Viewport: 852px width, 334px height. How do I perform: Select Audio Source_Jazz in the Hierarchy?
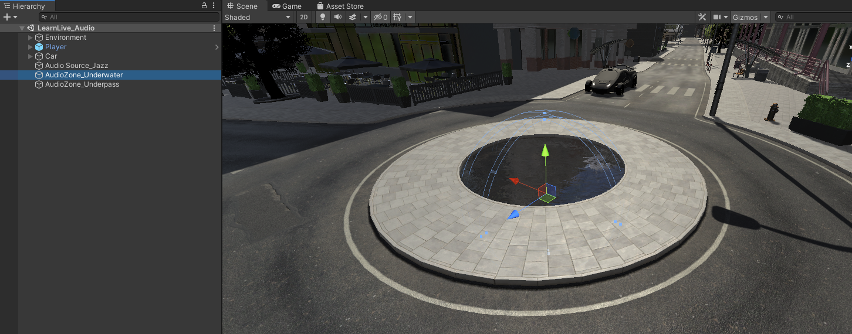[77, 66]
